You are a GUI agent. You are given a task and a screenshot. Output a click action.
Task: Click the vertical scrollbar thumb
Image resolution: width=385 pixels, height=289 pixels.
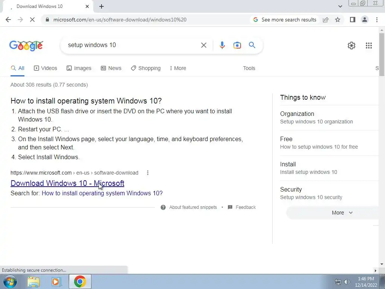[x=382, y=55]
